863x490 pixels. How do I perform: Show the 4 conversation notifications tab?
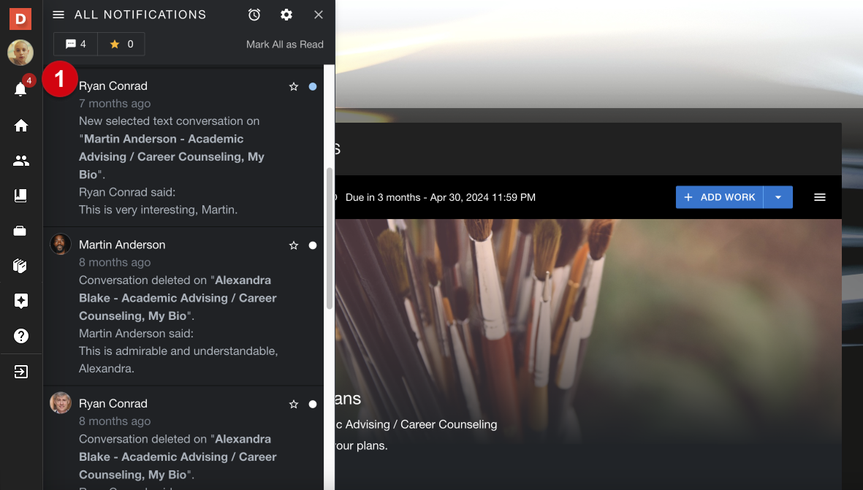click(x=75, y=44)
